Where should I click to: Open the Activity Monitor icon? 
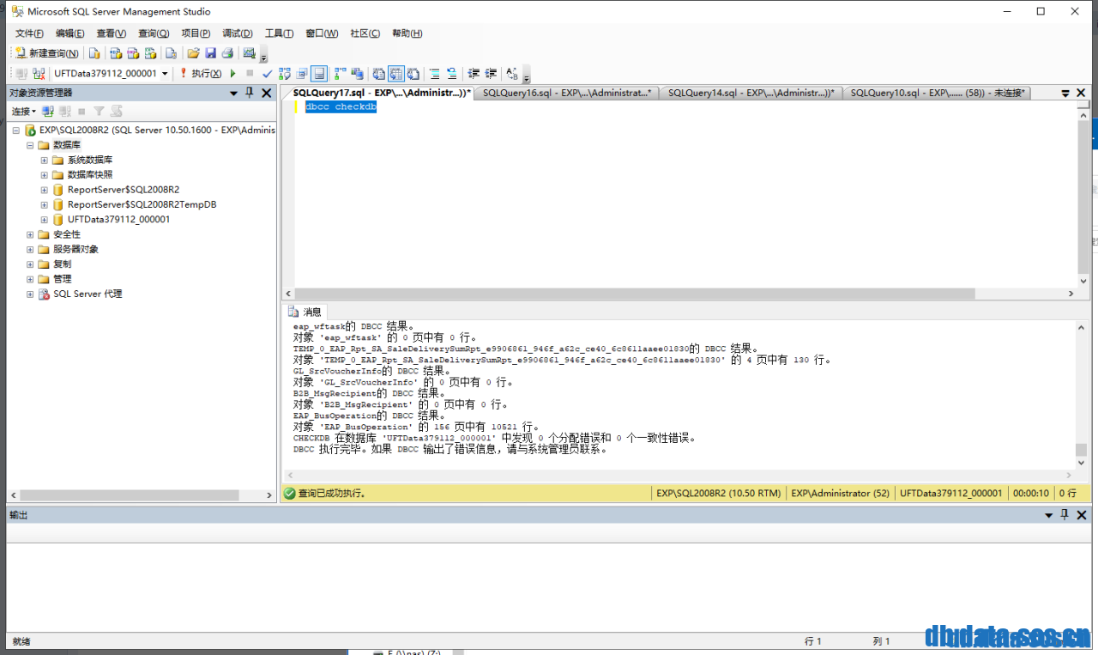point(249,53)
